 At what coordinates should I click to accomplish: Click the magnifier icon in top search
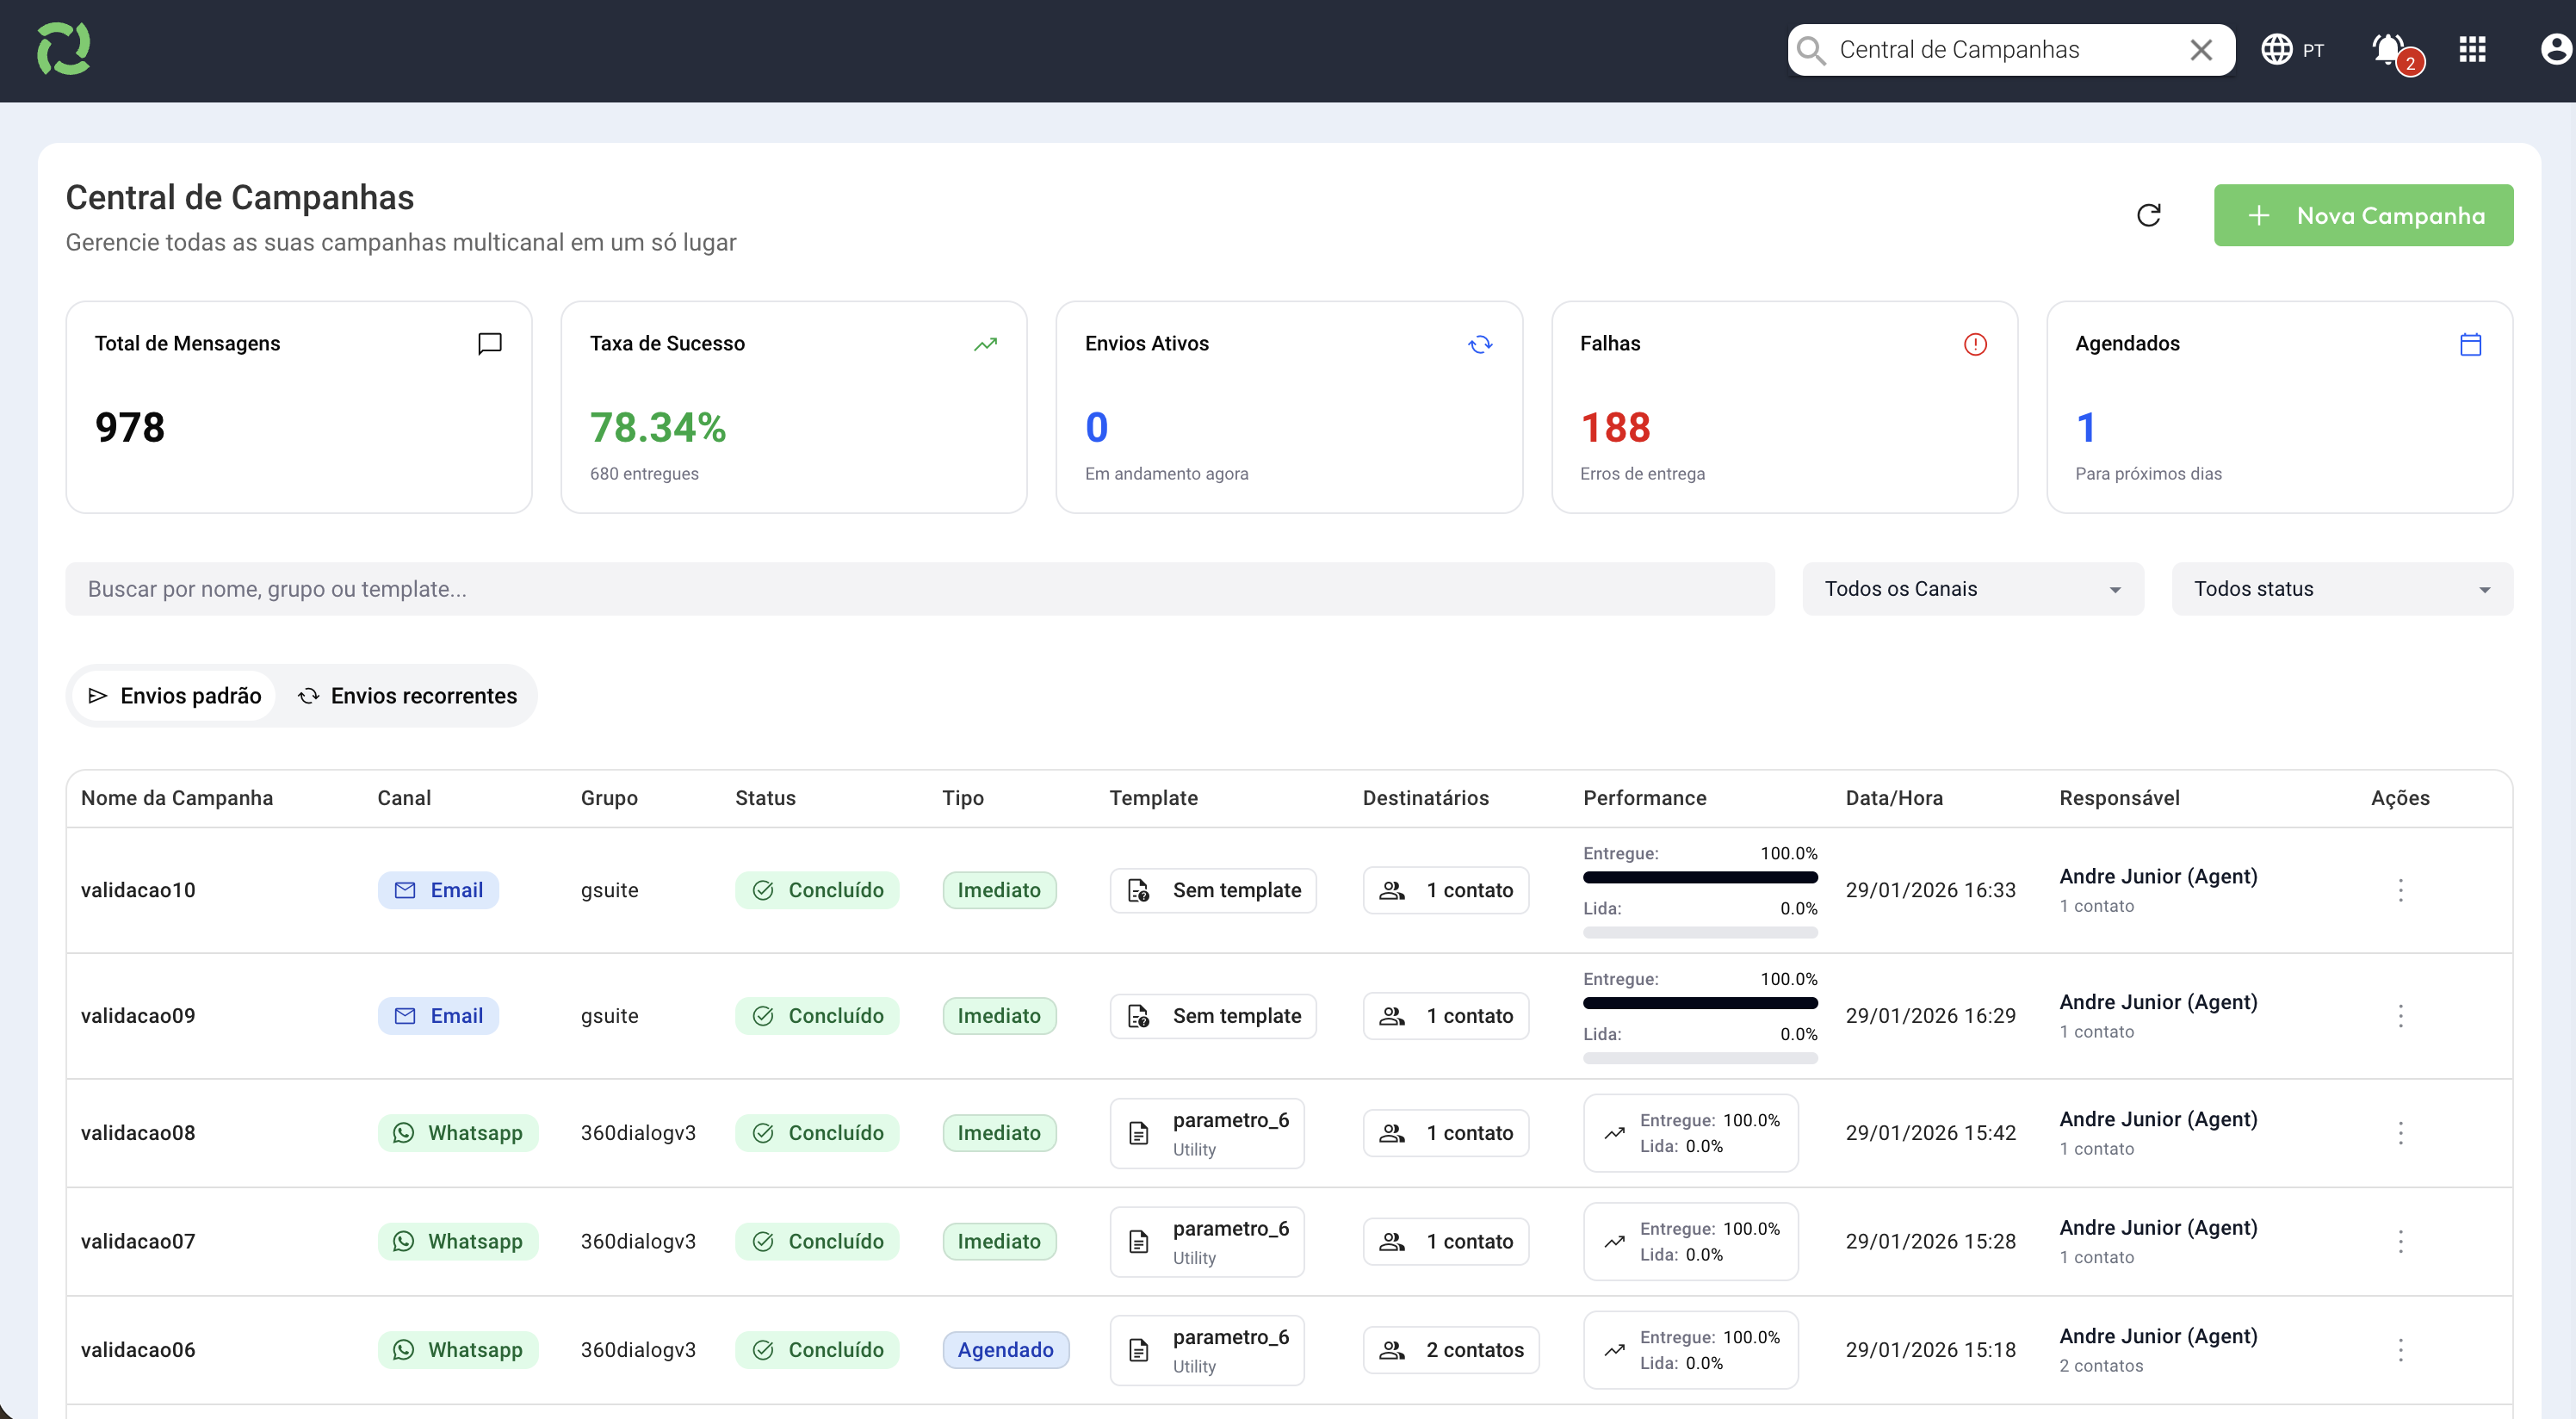click(1811, 50)
